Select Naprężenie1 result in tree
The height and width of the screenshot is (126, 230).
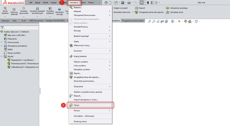click(x=21, y=60)
